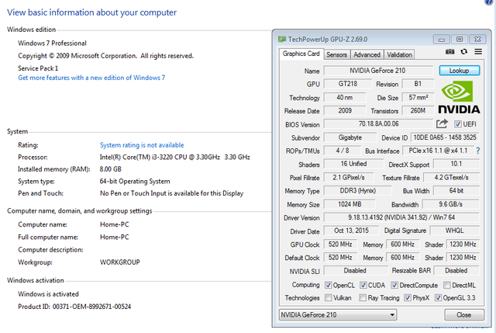This screenshot has width=496, height=333.
Task: Click the Texture Fillrate field 4.2 GTexel/s
Action: (x=451, y=178)
